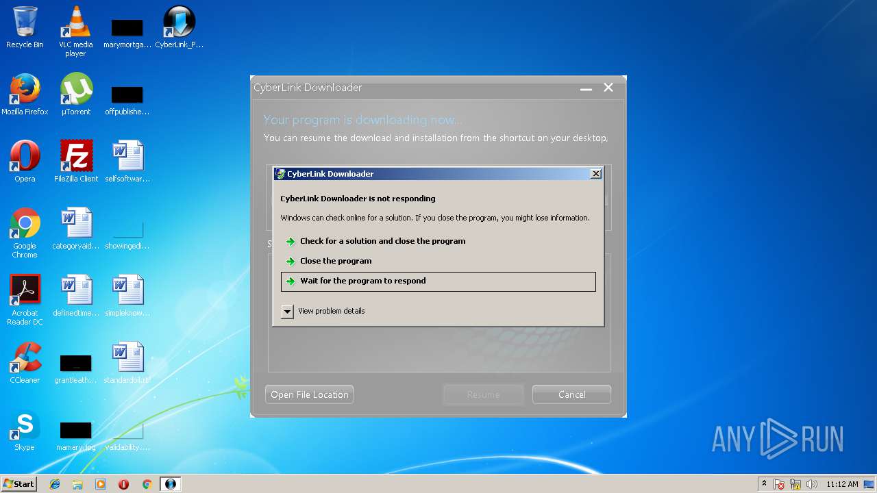
Task: Launch the CCleaner desktop shortcut
Action: [x=25, y=363]
